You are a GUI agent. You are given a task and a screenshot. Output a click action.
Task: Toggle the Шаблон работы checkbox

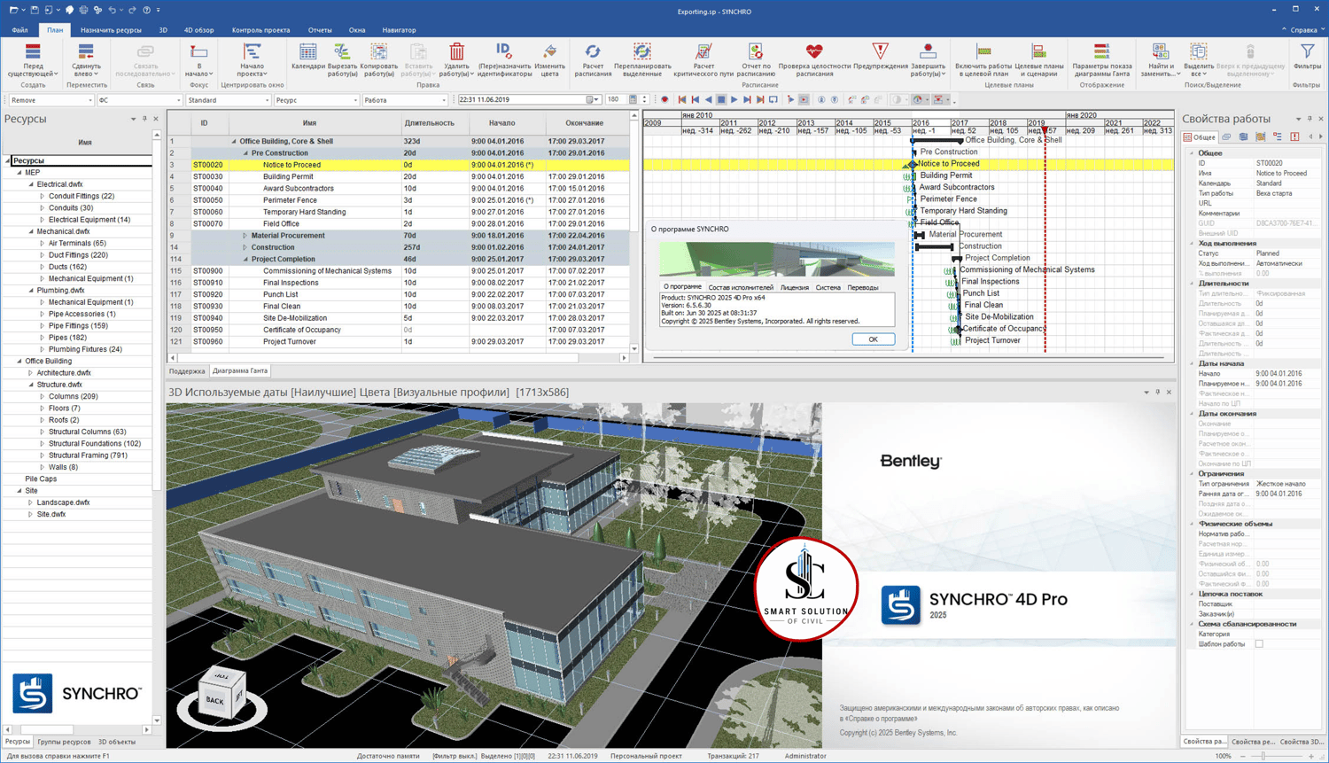(x=1258, y=644)
